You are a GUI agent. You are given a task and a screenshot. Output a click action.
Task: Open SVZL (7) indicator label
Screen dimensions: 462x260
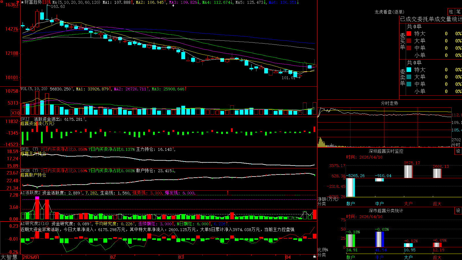[x=29, y=149]
